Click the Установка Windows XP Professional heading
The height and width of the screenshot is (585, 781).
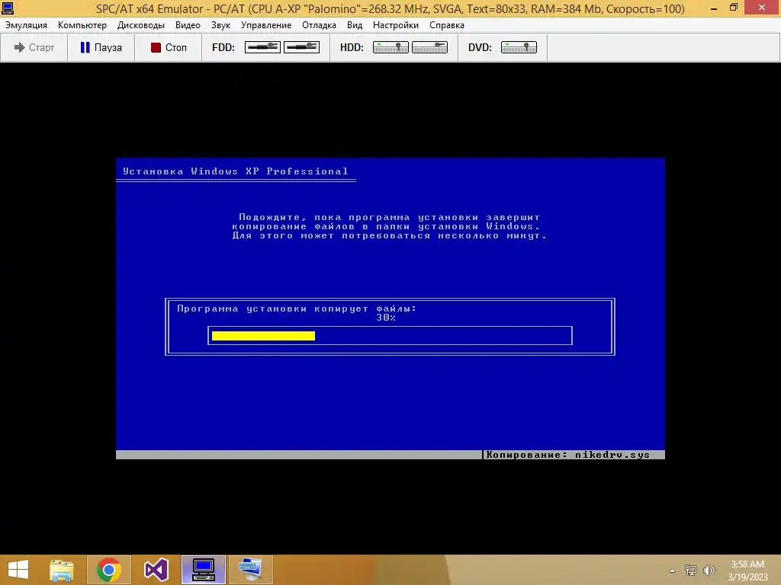(x=236, y=171)
